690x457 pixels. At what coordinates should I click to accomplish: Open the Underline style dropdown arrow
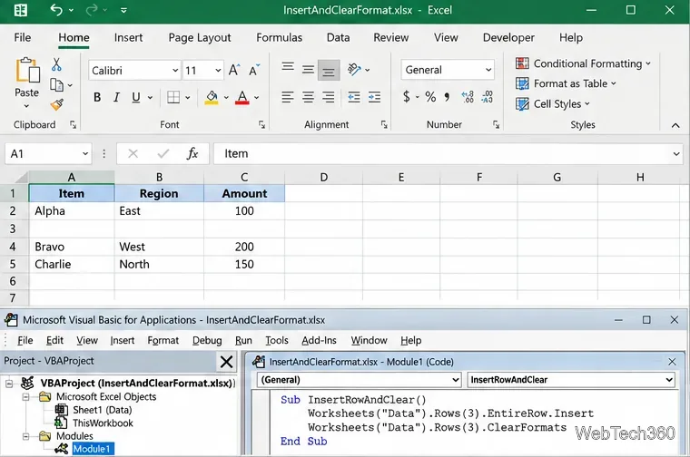[x=150, y=98]
